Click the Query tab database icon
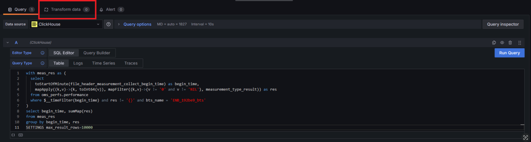 tap(10, 9)
